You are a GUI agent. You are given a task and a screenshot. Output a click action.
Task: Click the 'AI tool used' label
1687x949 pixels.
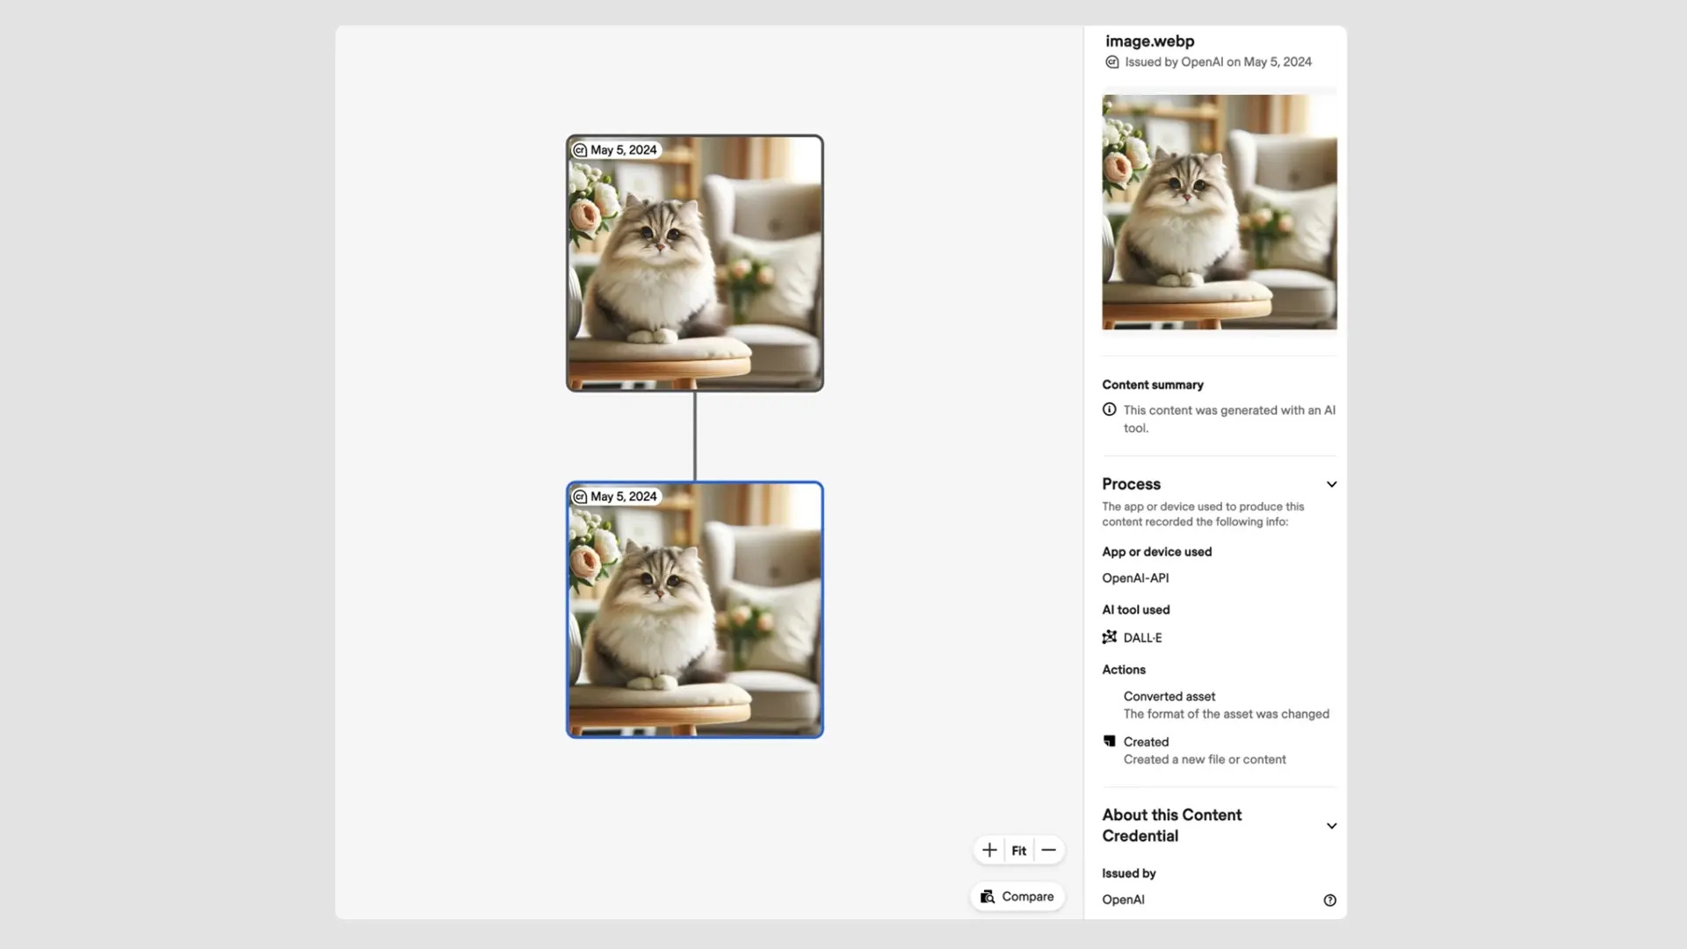tap(1135, 610)
